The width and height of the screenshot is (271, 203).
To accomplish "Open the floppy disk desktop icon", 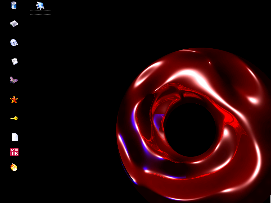I will click(x=15, y=61).
